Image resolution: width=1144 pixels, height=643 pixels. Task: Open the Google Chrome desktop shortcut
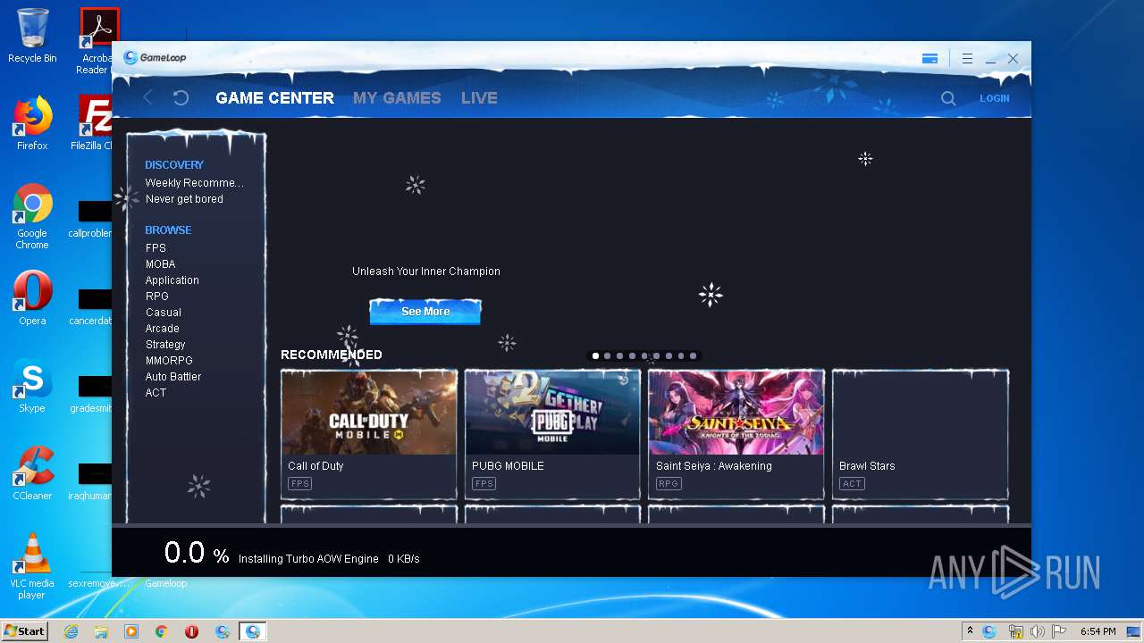32,216
